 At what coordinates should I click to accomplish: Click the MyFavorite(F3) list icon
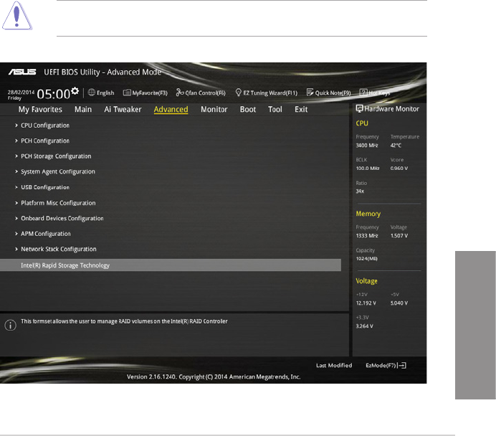point(127,93)
